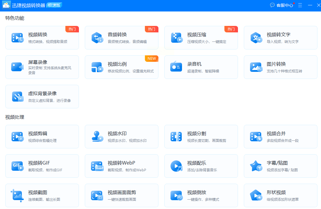Select the 视频压缩 icon
Screen dimensions: 321x209
point(177,38)
